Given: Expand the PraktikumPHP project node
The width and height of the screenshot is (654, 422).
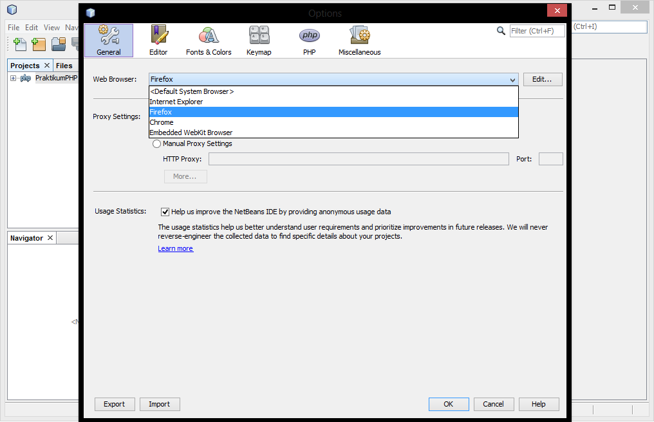Looking at the screenshot, I should pos(13,77).
